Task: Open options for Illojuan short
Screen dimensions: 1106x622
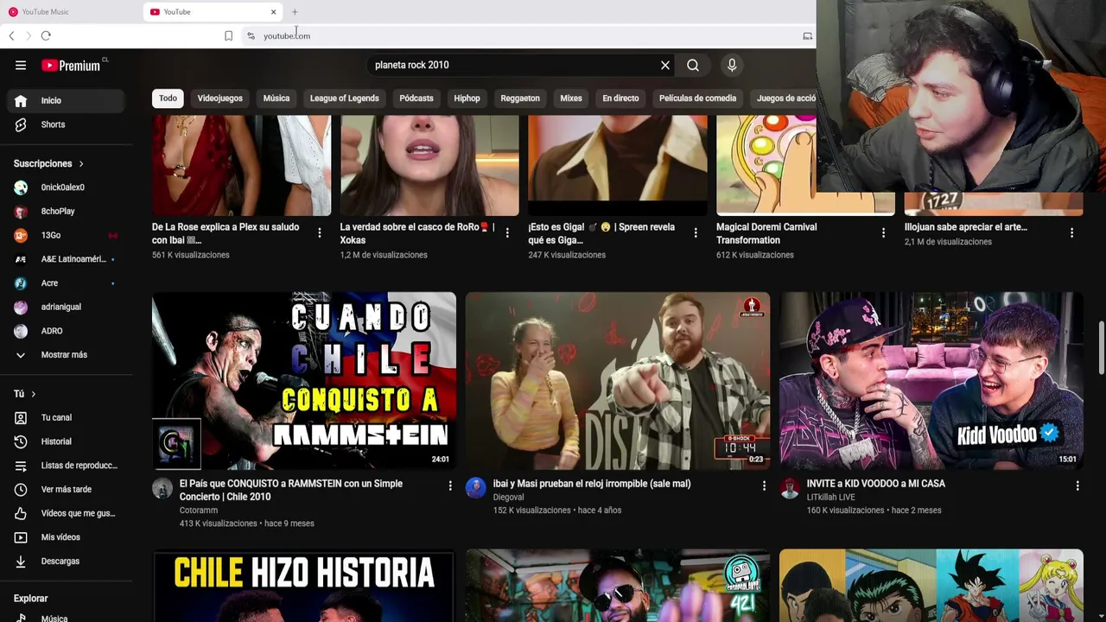Action: pyautogui.click(x=1071, y=232)
